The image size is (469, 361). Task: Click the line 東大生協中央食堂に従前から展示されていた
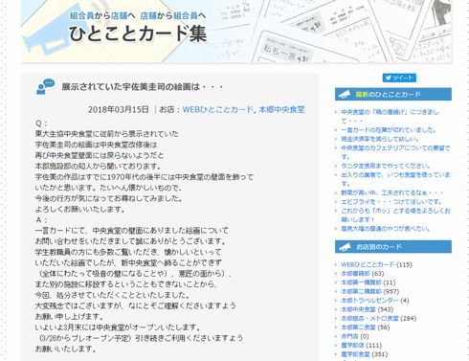click(107, 134)
